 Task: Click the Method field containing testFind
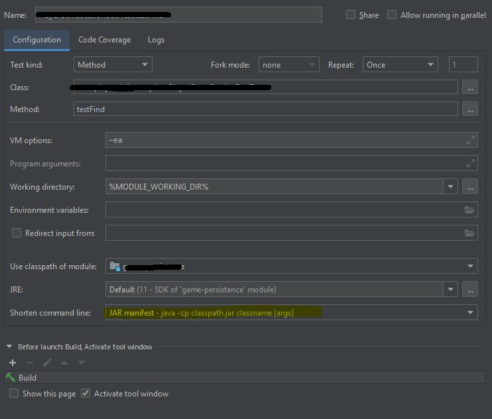pyautogui.click(x=266, y=109)
